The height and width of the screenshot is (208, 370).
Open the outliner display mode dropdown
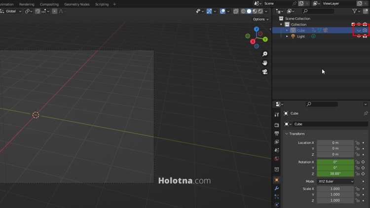click(291, 11)
